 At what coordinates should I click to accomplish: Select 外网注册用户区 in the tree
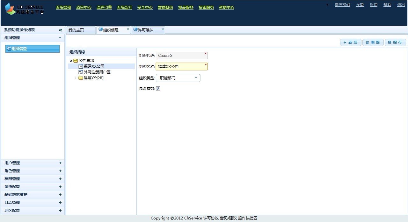click(x=97, y=72)
